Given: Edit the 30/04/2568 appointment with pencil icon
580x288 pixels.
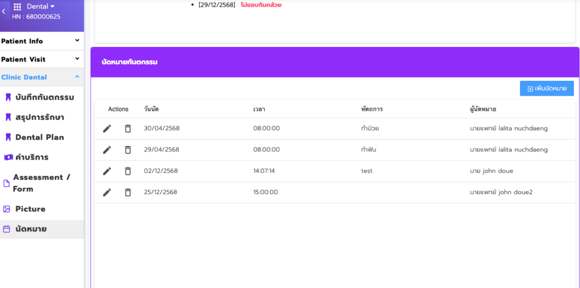Looking at the screenshot, I should [x=107, y=128].
